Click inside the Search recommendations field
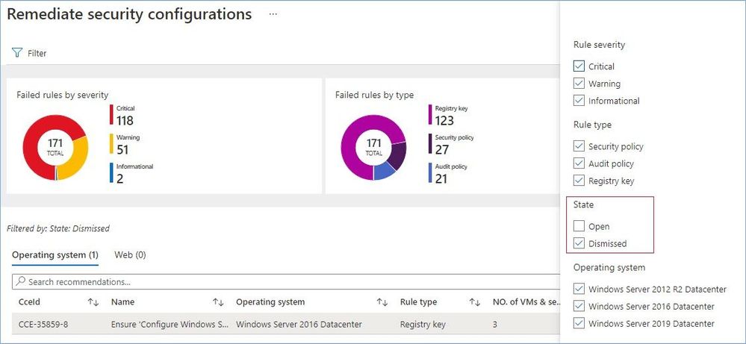The width and height of the screenshot is (746, 344). (284, 282)
